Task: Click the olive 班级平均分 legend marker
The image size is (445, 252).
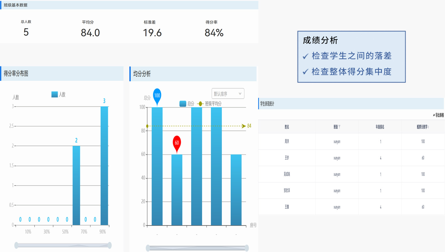Action: (x=200, y=104)
